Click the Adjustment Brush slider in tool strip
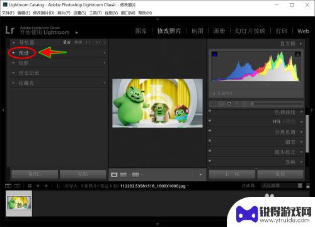 pos(277,104)
